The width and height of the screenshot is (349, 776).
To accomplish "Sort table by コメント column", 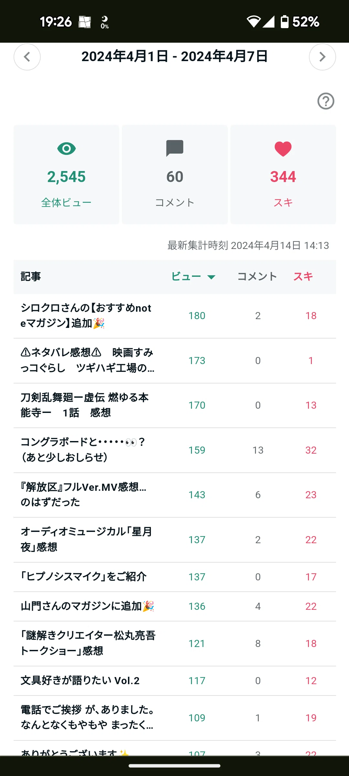I will point(257,276).
